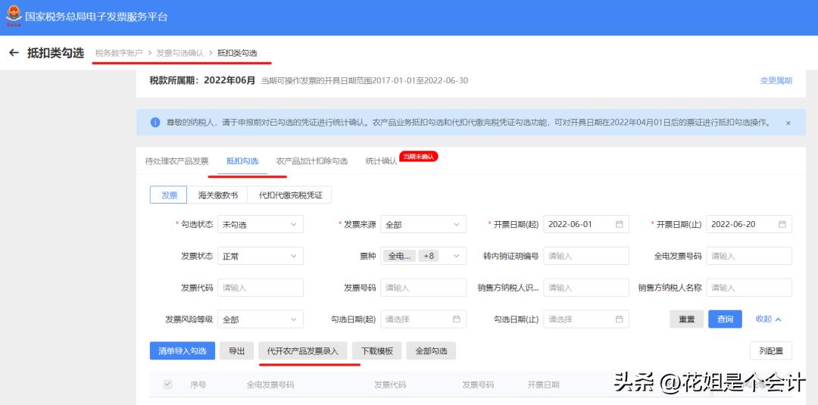Switch to 统计确认 tab
Screen dimensions: 818x405
point(381,161)
